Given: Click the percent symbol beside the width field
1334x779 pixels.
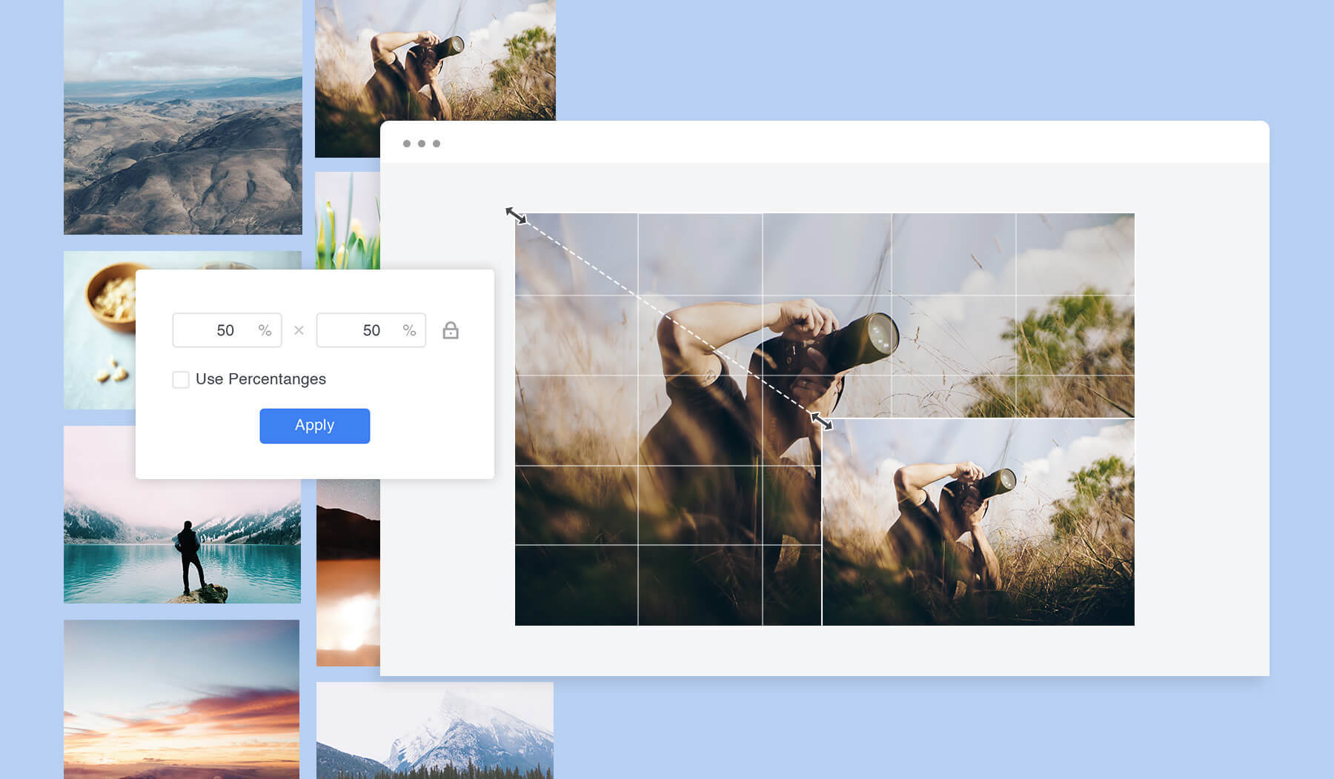Looking at the screenshot, I should pos(265,330).
